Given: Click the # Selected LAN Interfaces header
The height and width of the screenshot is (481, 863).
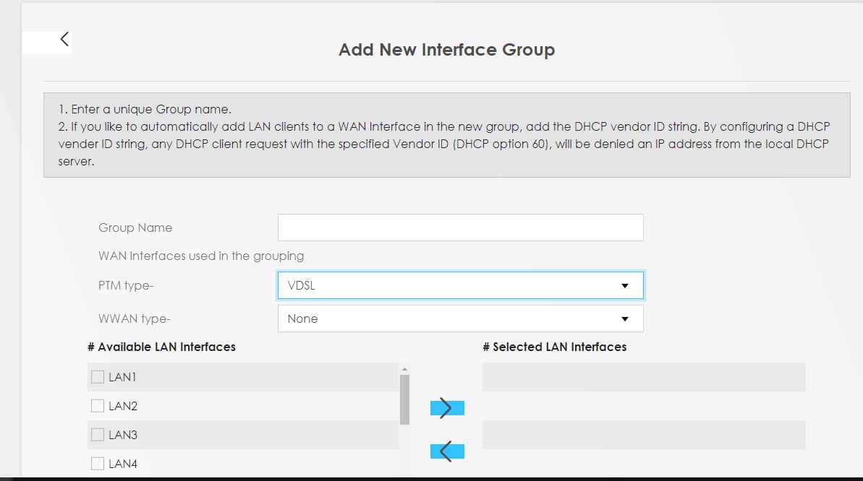Looking at the screenshot, I should coord(554,347).
